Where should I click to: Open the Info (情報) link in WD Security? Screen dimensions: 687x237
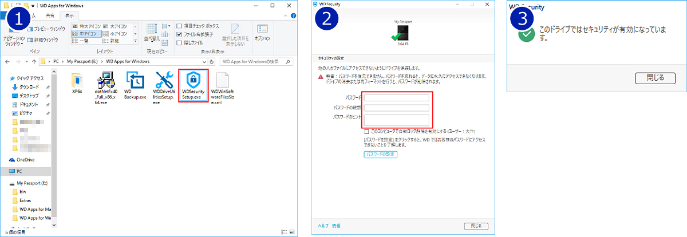click(336, 226)
